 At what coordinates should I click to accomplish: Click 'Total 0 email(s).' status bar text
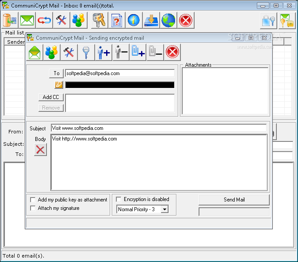click(23, 256)
